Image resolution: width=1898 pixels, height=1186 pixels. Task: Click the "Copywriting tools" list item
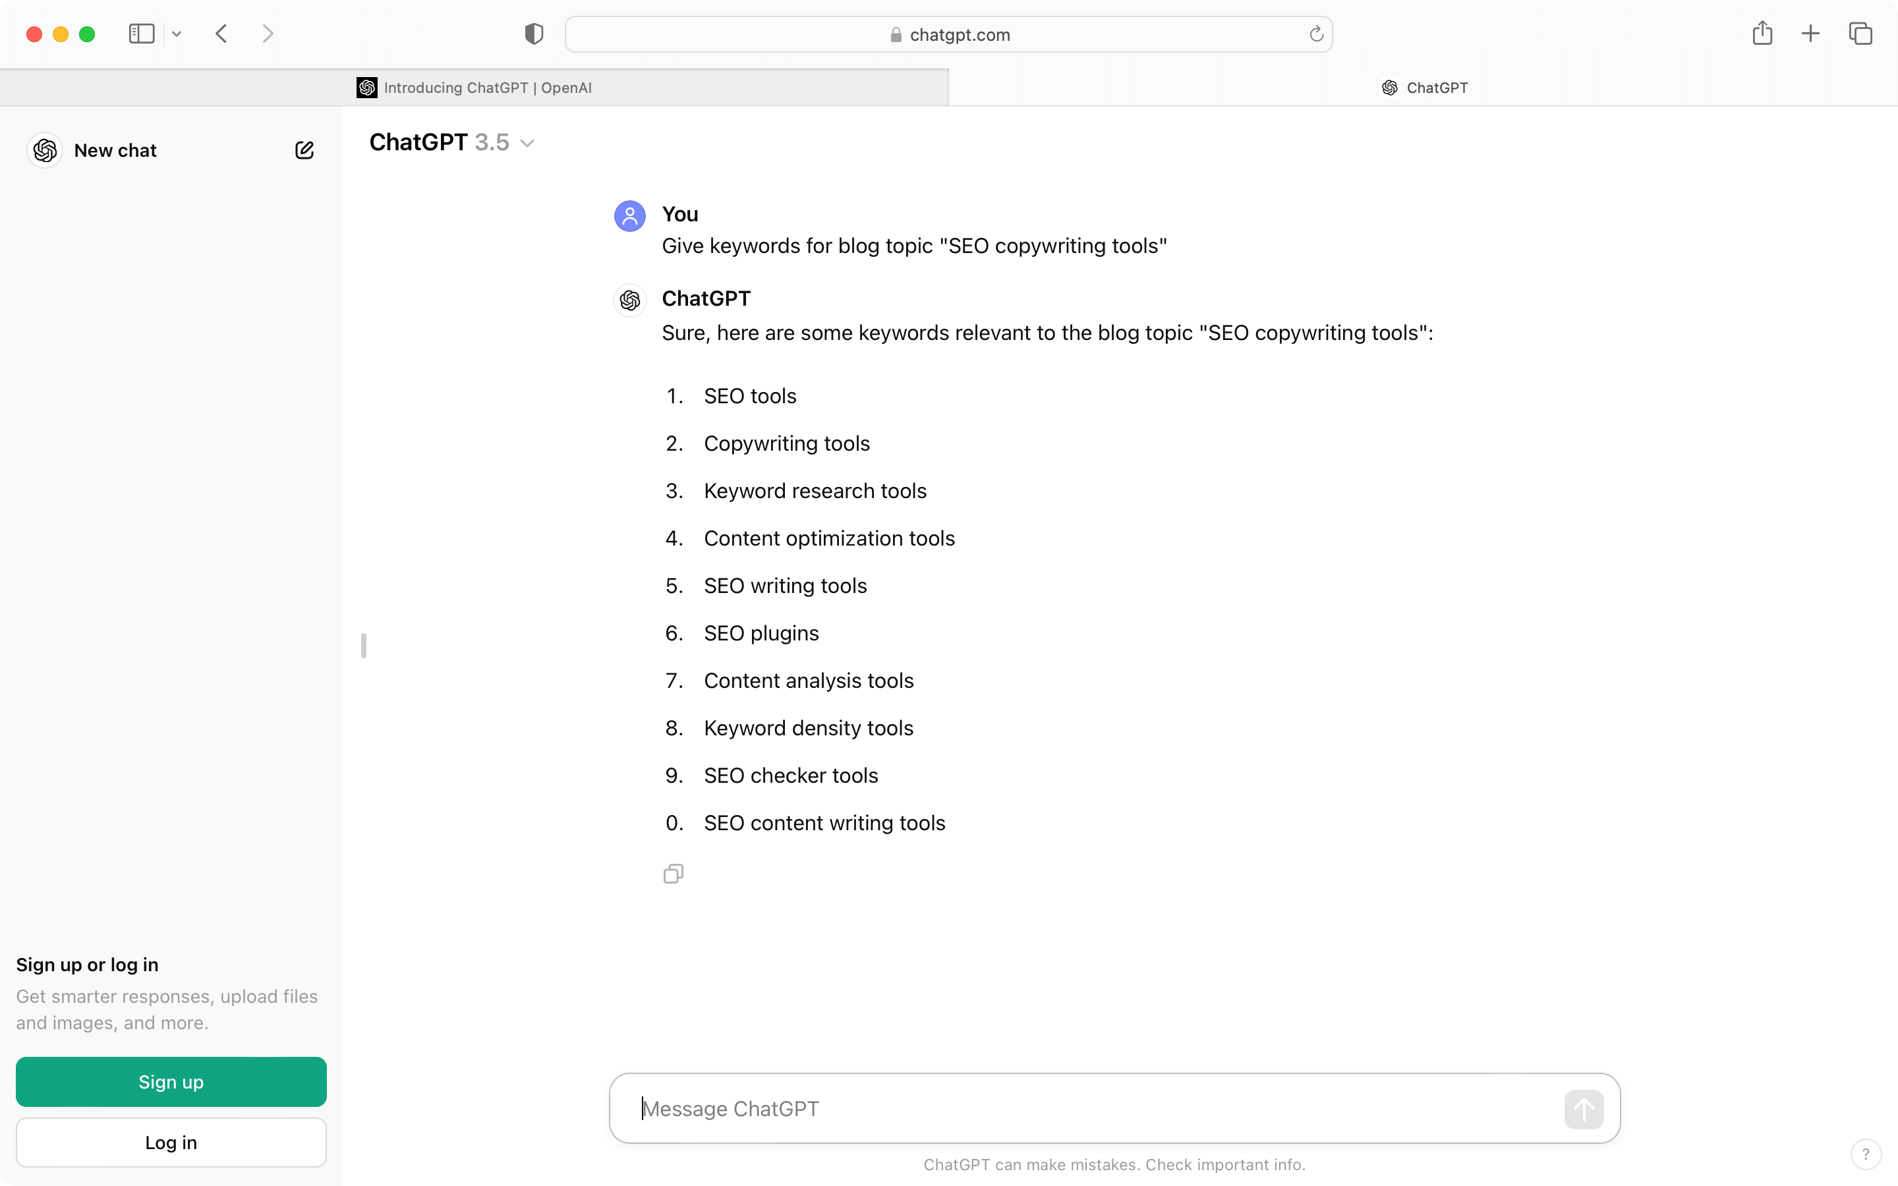click(787, 444)
